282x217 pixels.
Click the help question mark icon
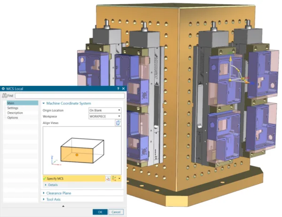coord(118,89)
